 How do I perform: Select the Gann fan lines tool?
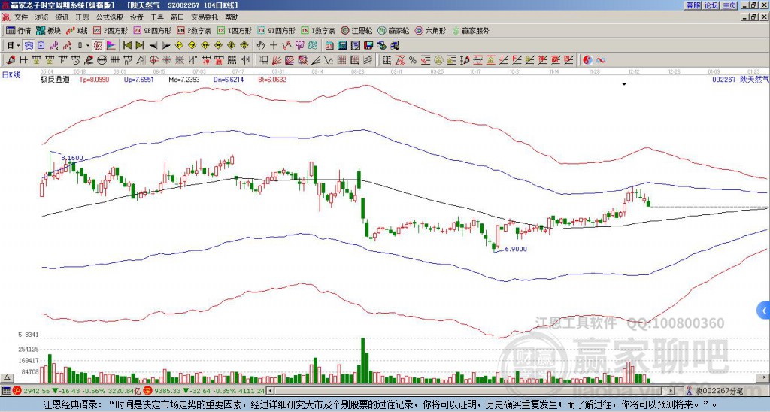[277, 60]
